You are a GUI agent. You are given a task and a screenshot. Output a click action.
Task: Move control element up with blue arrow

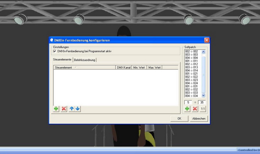(72, 109)
